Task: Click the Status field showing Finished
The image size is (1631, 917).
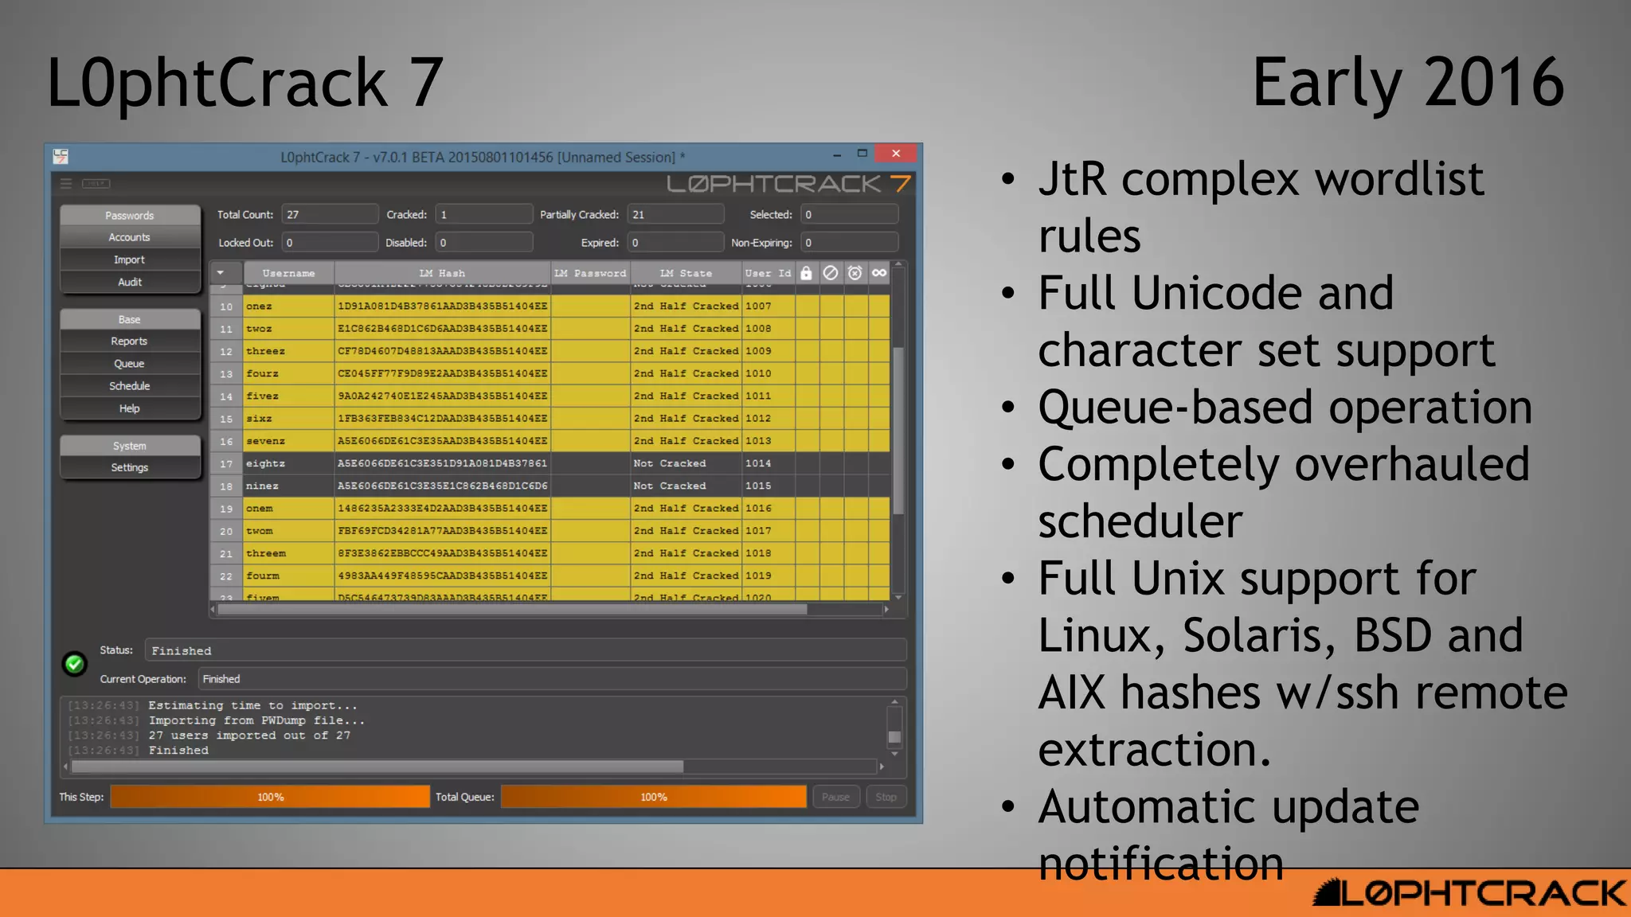Action: [x=525, y=650]
